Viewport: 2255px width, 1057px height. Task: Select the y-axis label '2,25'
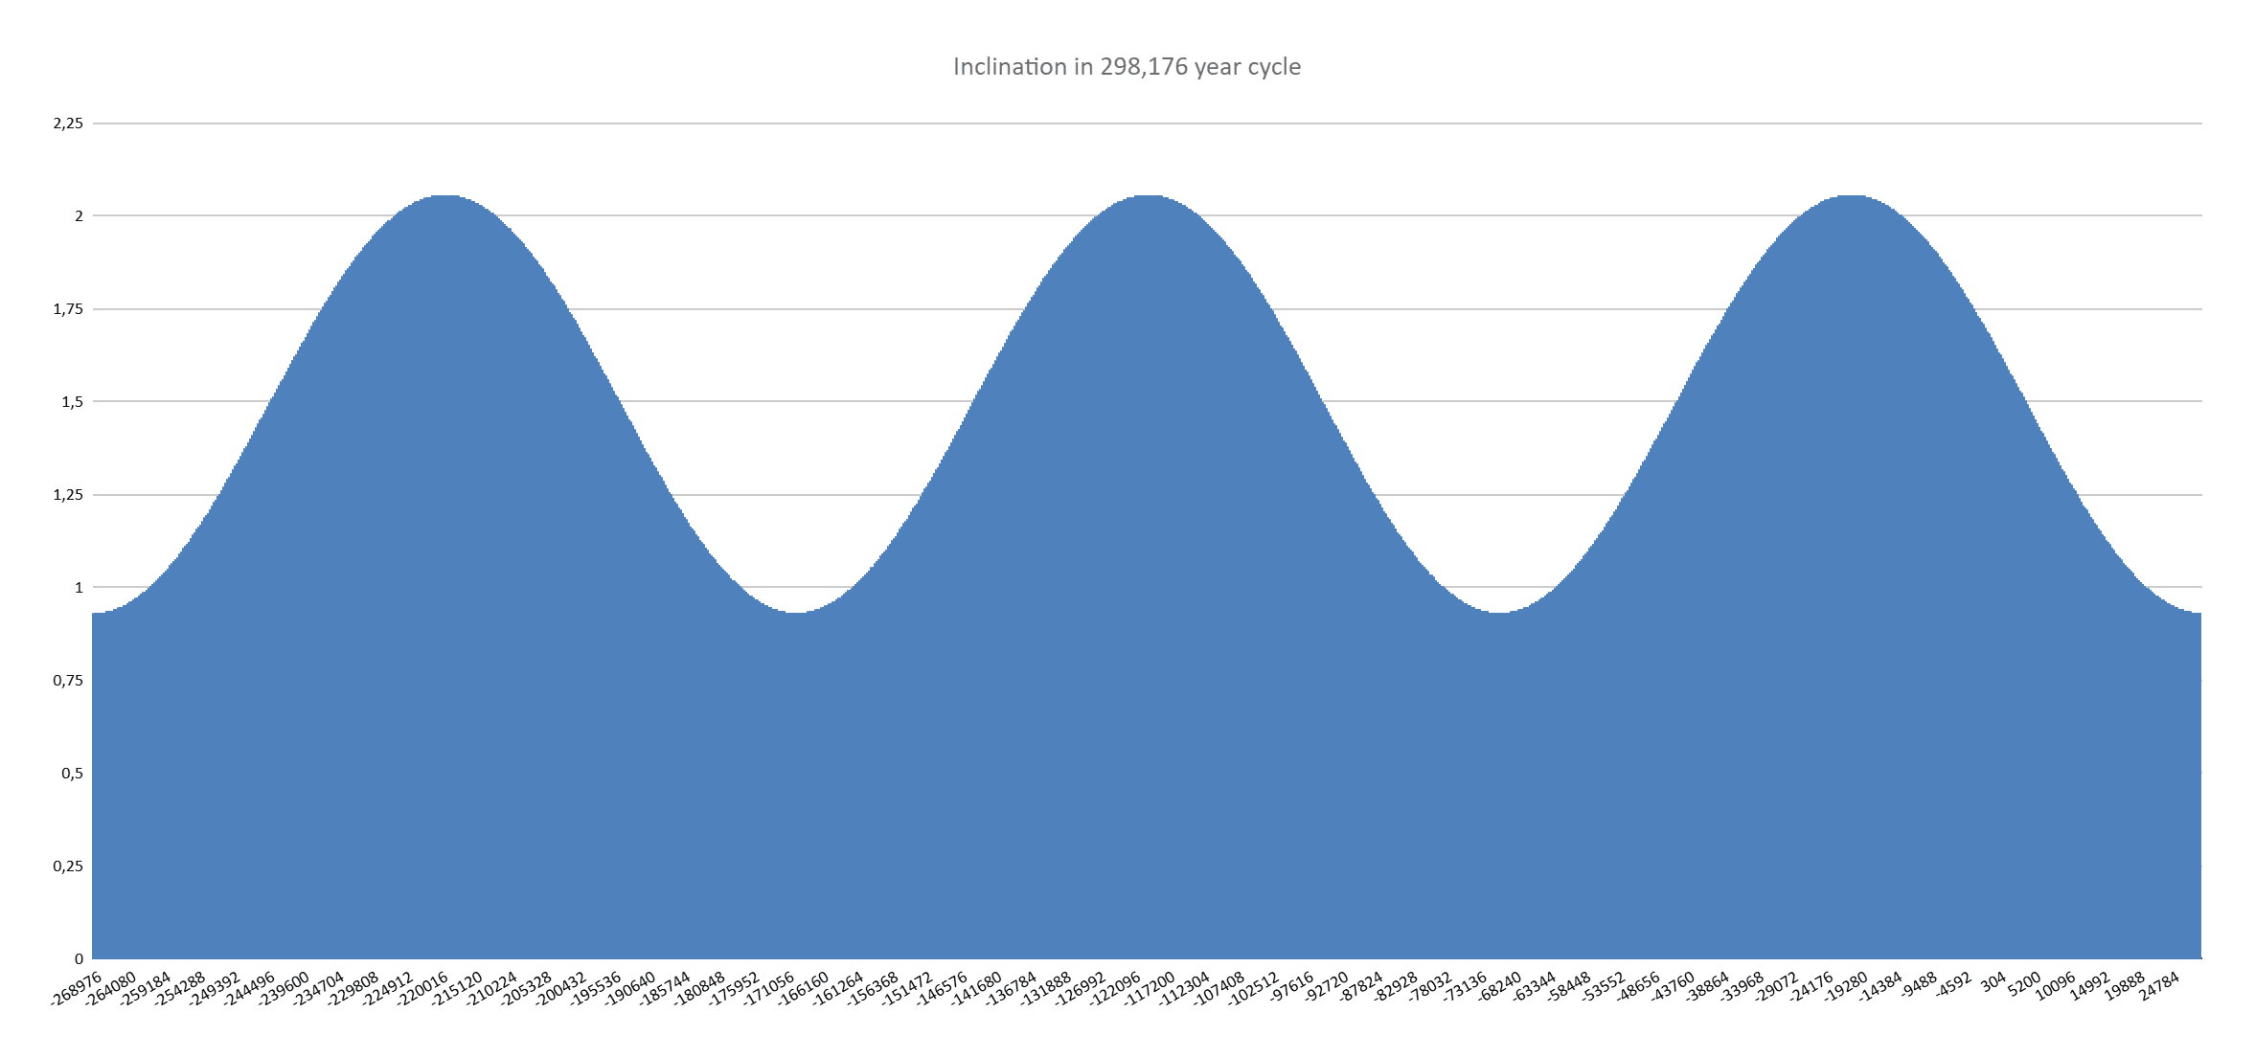[x=69, y=123]
